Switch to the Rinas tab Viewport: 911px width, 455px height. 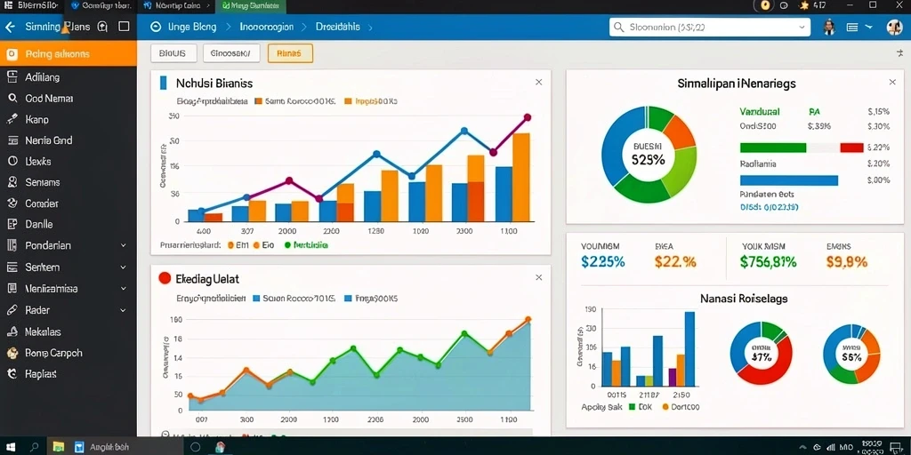290,53
